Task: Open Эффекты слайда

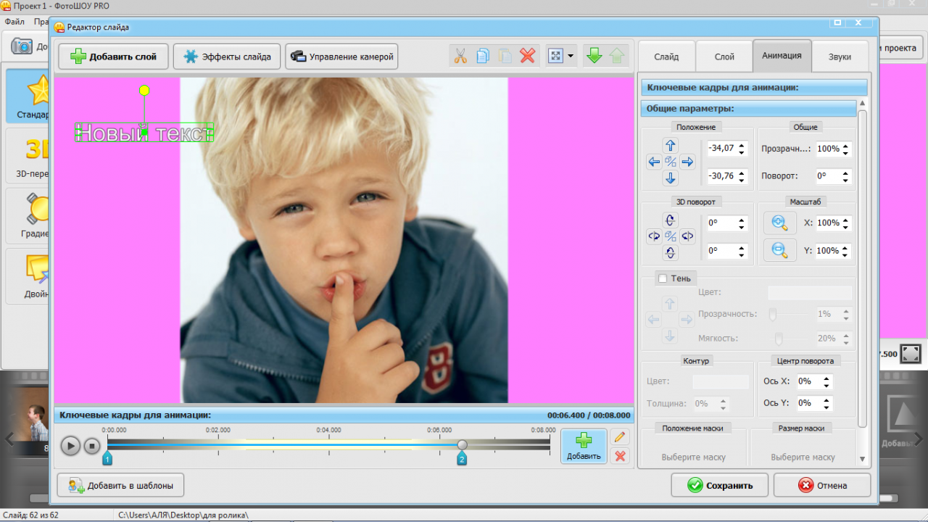Action: 227,57
